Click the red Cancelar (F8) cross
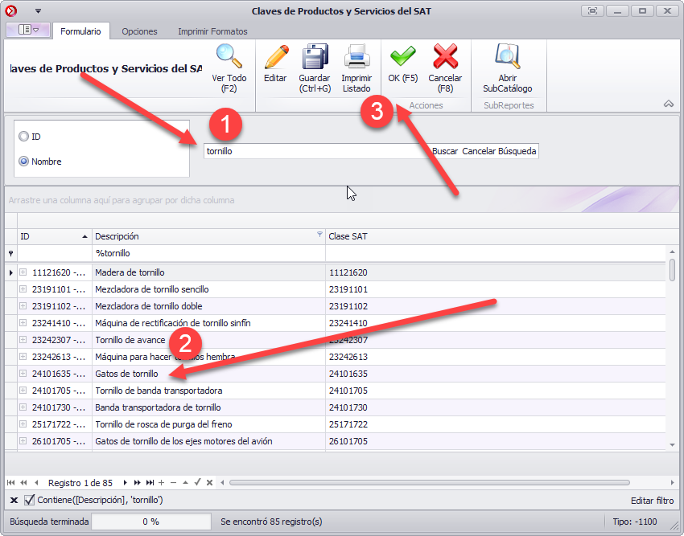This screenshot has height=536, width=684. 445,56
